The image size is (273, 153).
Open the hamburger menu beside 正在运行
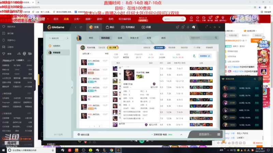[x=219, y=134]
